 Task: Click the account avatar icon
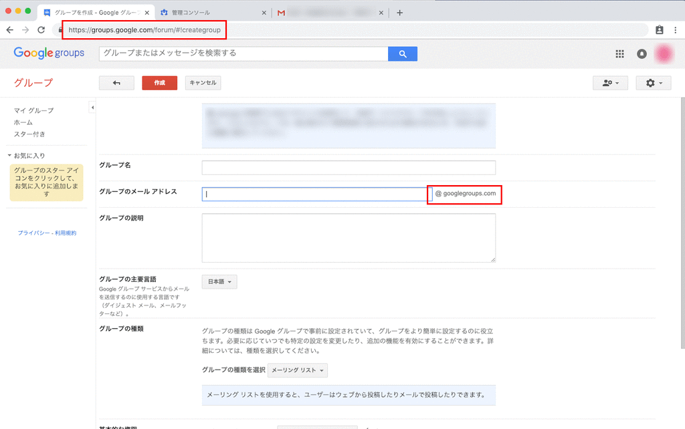[x=664, y=53]
